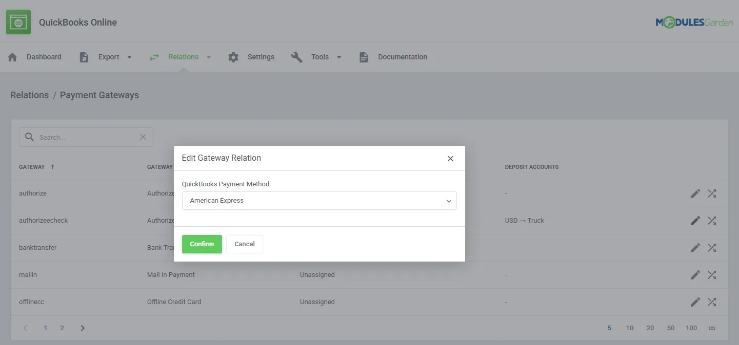Screen dimensions: 739x345
Task: Edit the authorizeecheck gateway pencil icon
Action: pyautogui.click(x=695, y=221)
